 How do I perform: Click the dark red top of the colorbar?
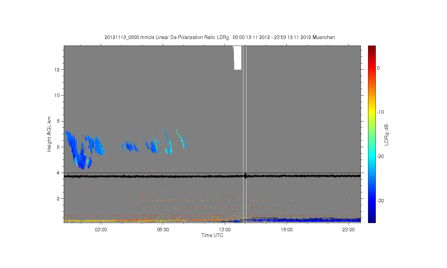[372, 49]
